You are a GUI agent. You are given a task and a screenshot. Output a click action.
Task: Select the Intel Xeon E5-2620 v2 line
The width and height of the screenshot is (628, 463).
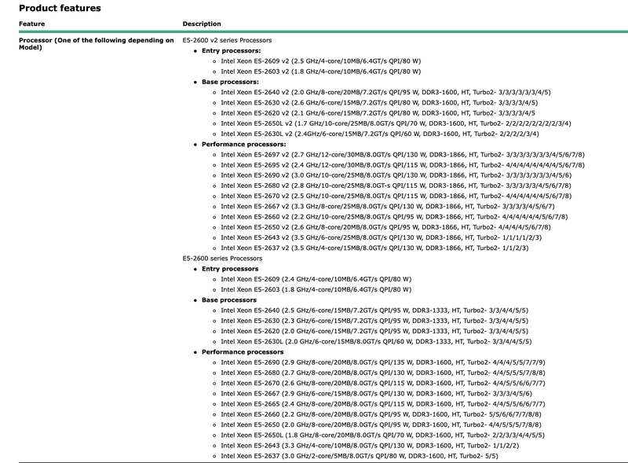378,113
